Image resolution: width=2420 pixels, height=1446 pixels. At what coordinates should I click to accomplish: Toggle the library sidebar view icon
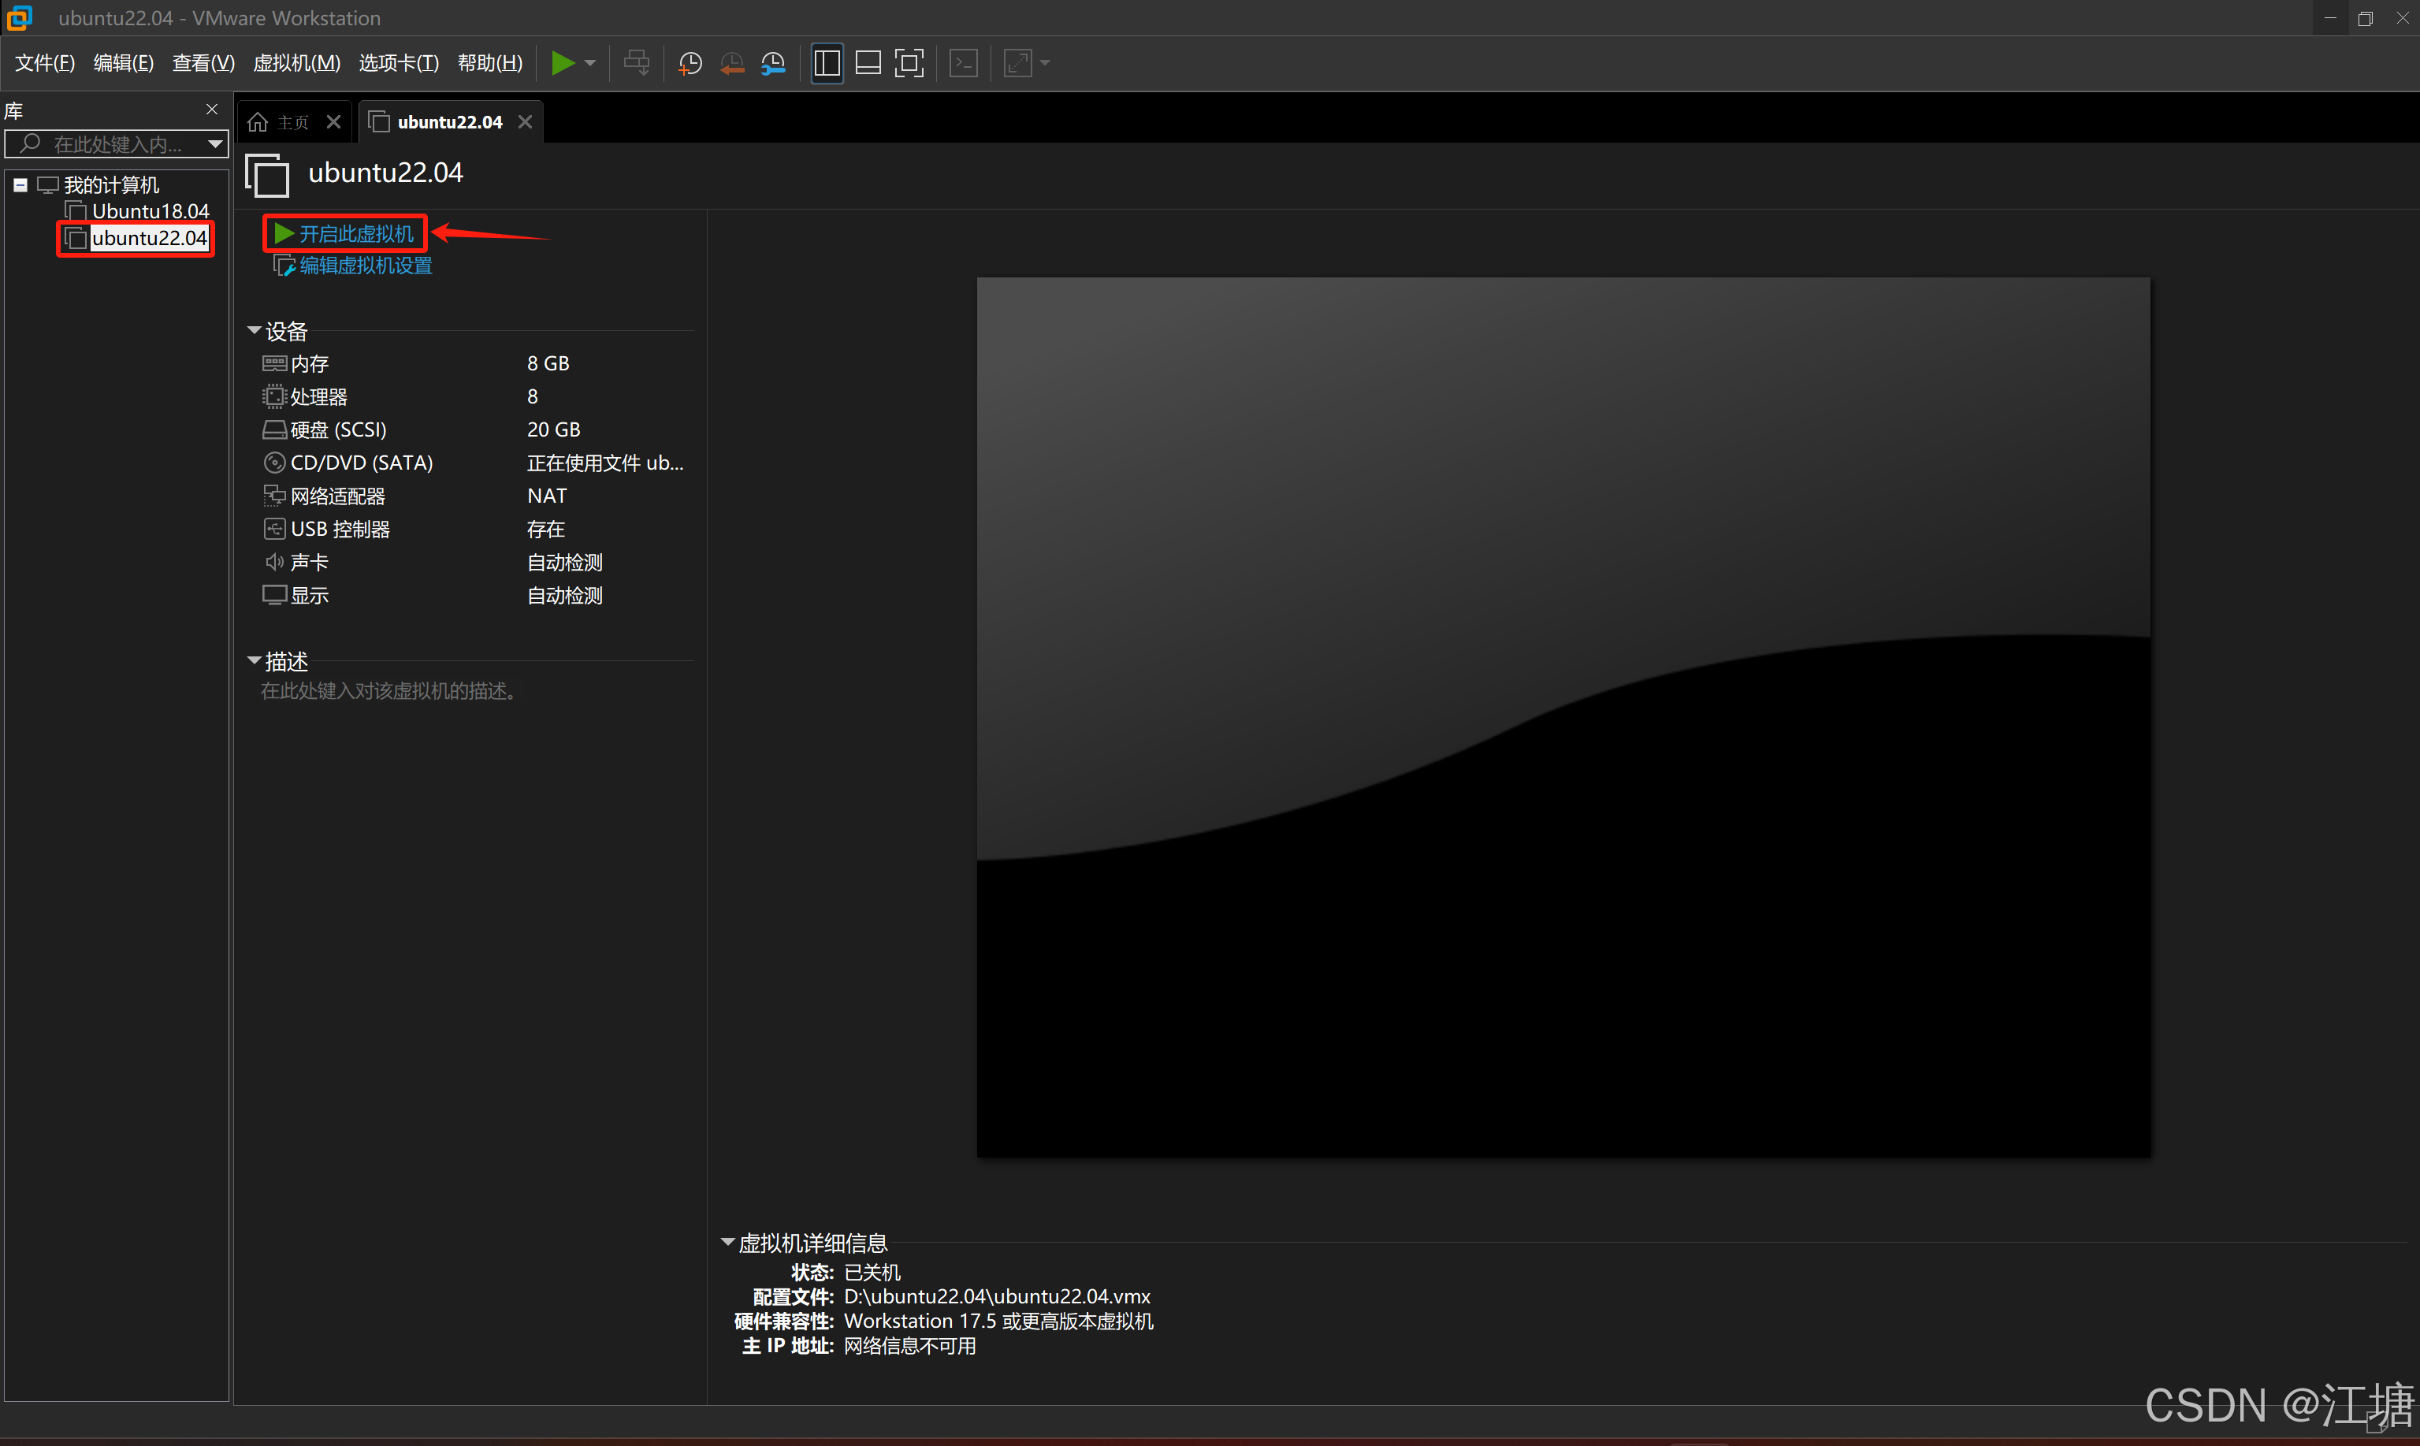click(826, 63)
